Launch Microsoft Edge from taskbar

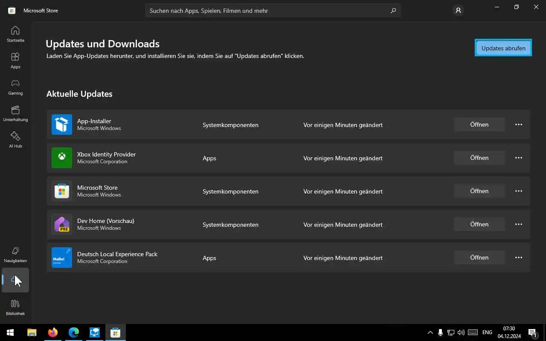74,332
